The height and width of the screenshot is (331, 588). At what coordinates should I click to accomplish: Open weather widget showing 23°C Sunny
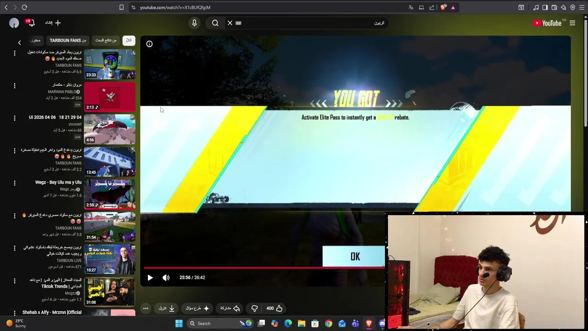tap(16, 324)
